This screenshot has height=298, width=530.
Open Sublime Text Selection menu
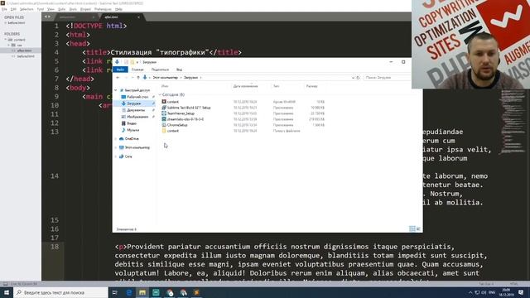point(26,9)
